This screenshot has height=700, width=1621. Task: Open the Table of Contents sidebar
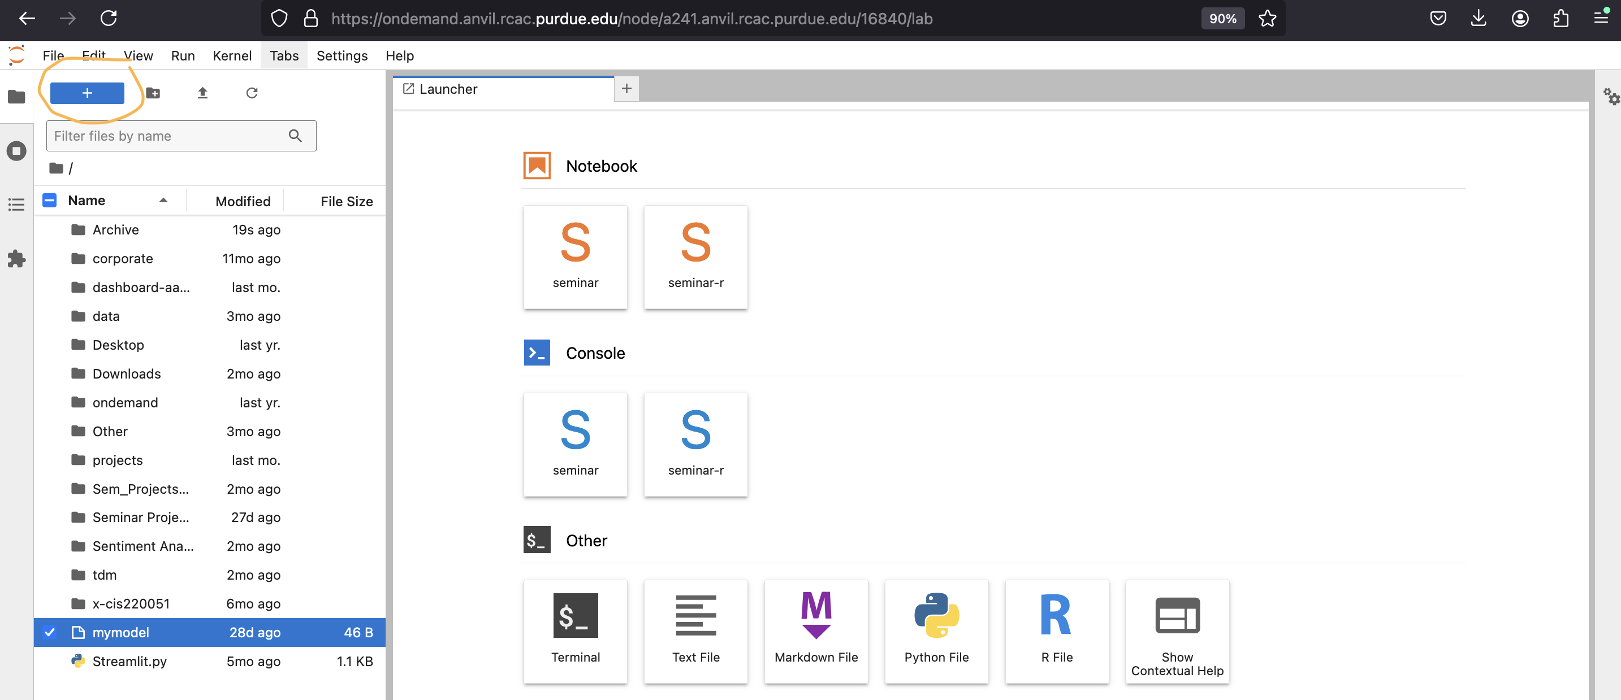click(x=16, y=205)
